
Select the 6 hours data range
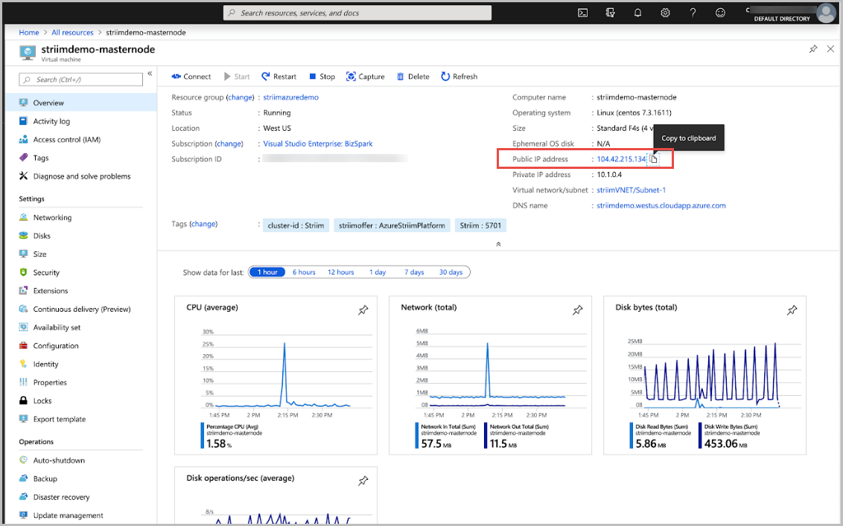pyautogui.click(x=304, y=272)
